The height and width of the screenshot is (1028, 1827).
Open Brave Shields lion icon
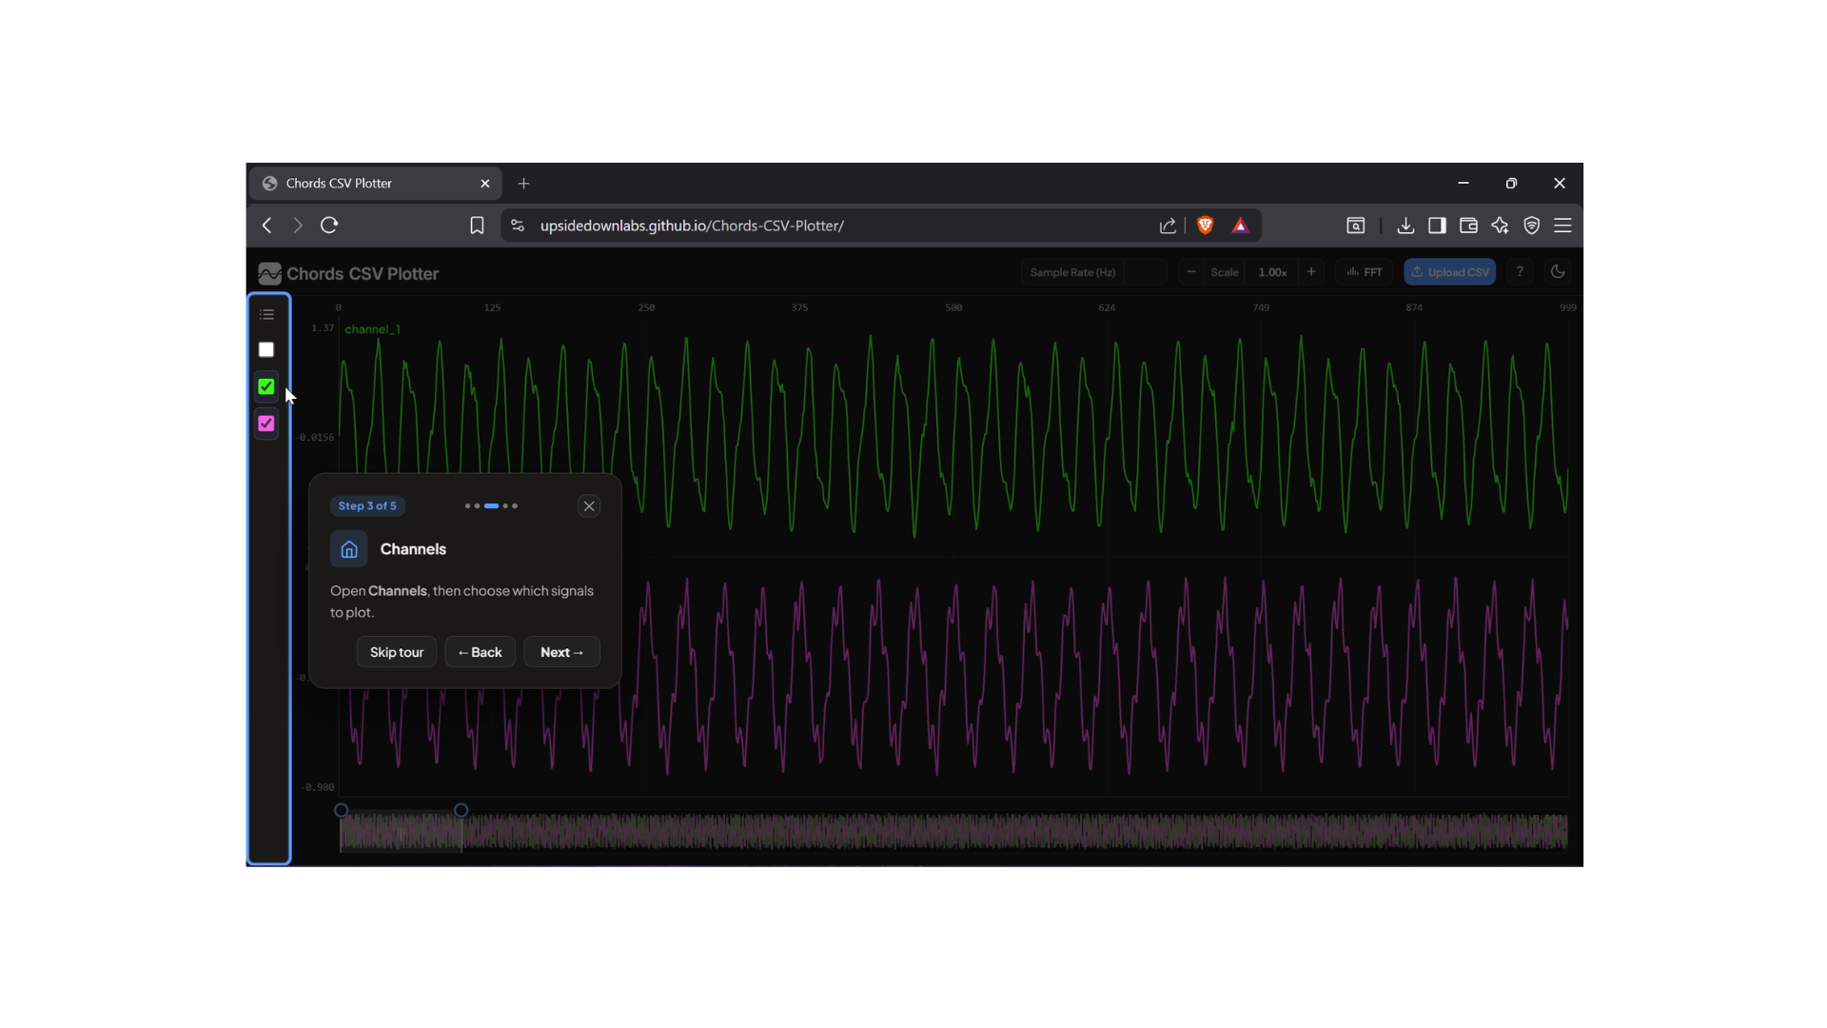coord(1206,226)
